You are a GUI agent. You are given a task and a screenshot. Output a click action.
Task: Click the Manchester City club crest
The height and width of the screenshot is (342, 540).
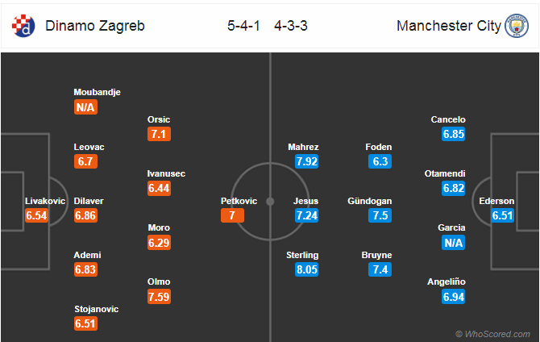click(517, 26)
